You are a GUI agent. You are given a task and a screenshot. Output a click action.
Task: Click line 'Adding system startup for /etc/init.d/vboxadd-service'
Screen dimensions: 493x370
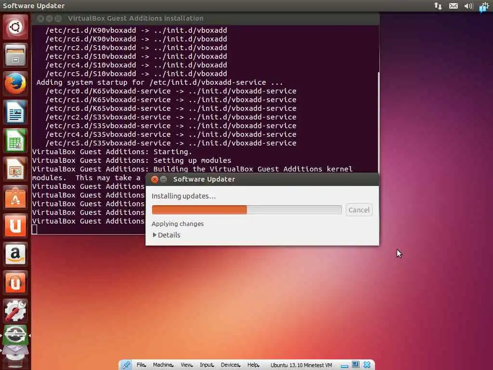click(x=160, y=82)
